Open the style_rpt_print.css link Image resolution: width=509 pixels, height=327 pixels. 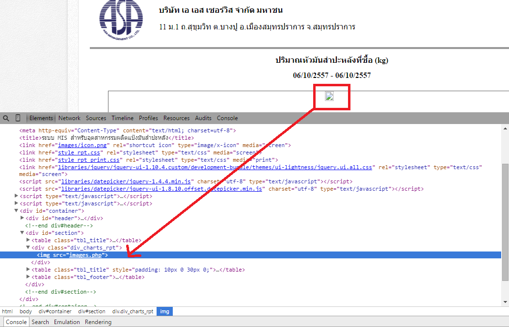click(x=89, y=160)
